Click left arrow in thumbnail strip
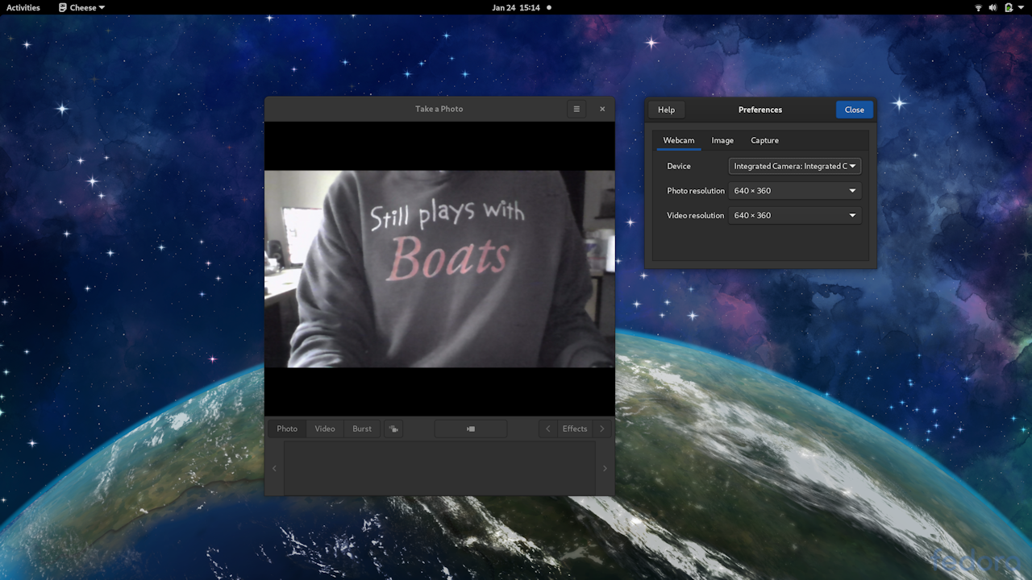1032x580 pixels. (274, 468)
